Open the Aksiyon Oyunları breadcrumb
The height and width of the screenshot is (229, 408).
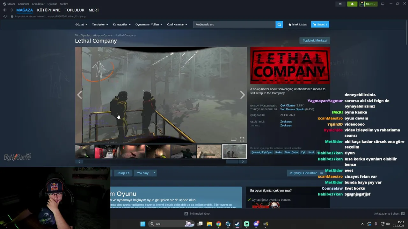[103, 35]
